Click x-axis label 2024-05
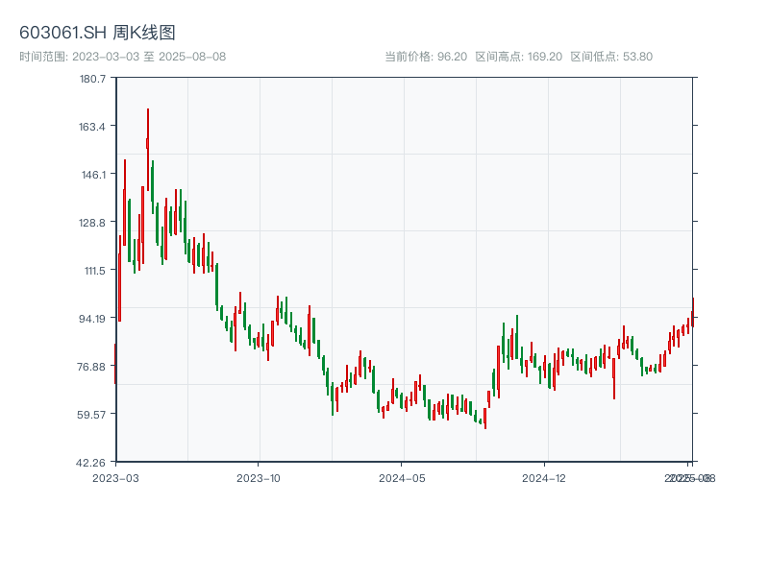The height and width of the screenshot is (576, 769). tap(402, 478)
